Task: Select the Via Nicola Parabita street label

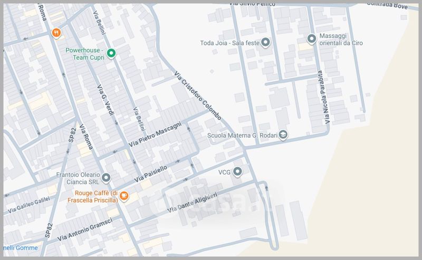Action: click(x=324, y=97)
